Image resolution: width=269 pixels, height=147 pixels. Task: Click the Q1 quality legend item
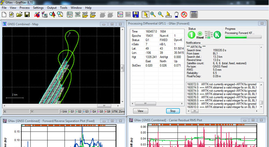click(x=71, y=112)
